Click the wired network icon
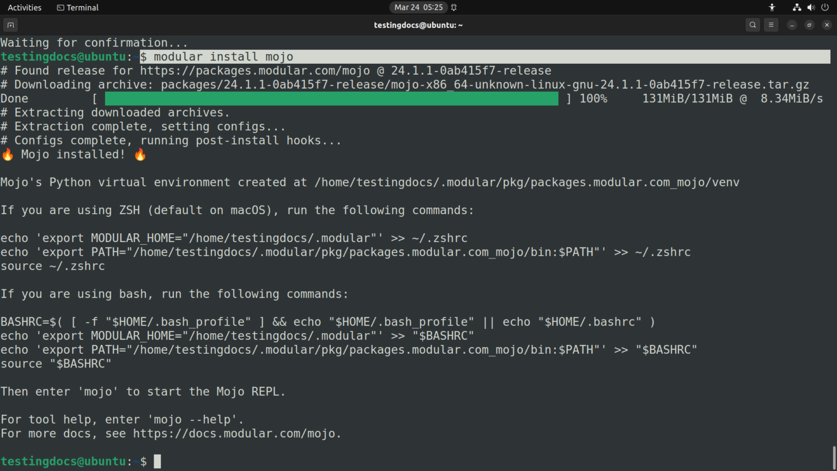This screenshot has height=471, width=837. pos(796,7)
